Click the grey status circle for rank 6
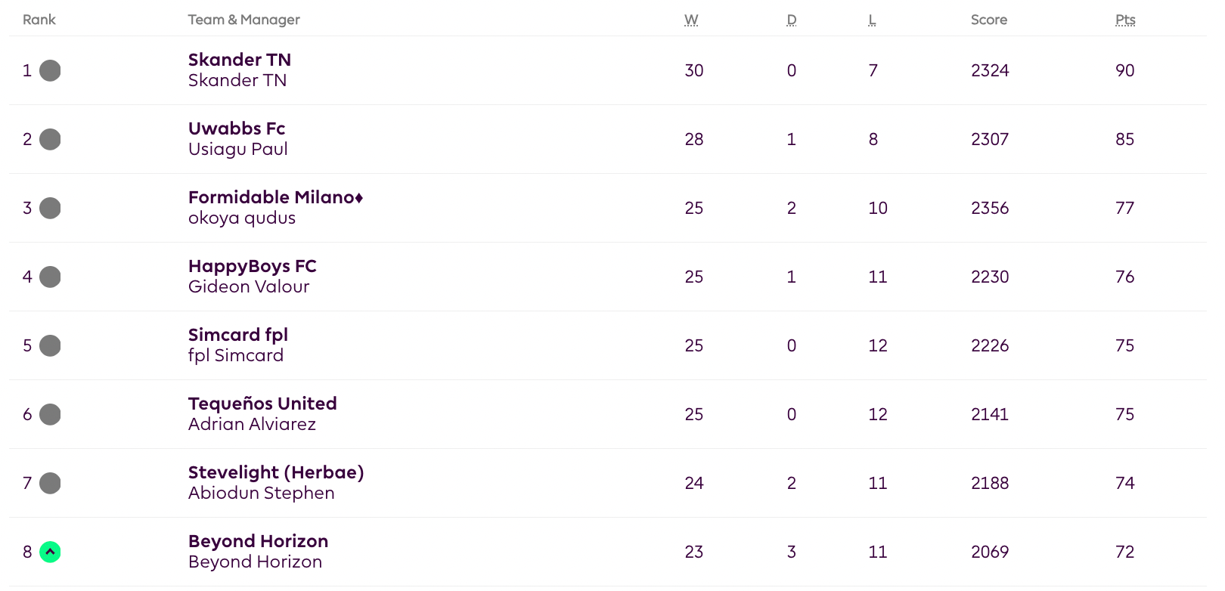This screenshot has height=591, width=1225. tap(50, 414)
